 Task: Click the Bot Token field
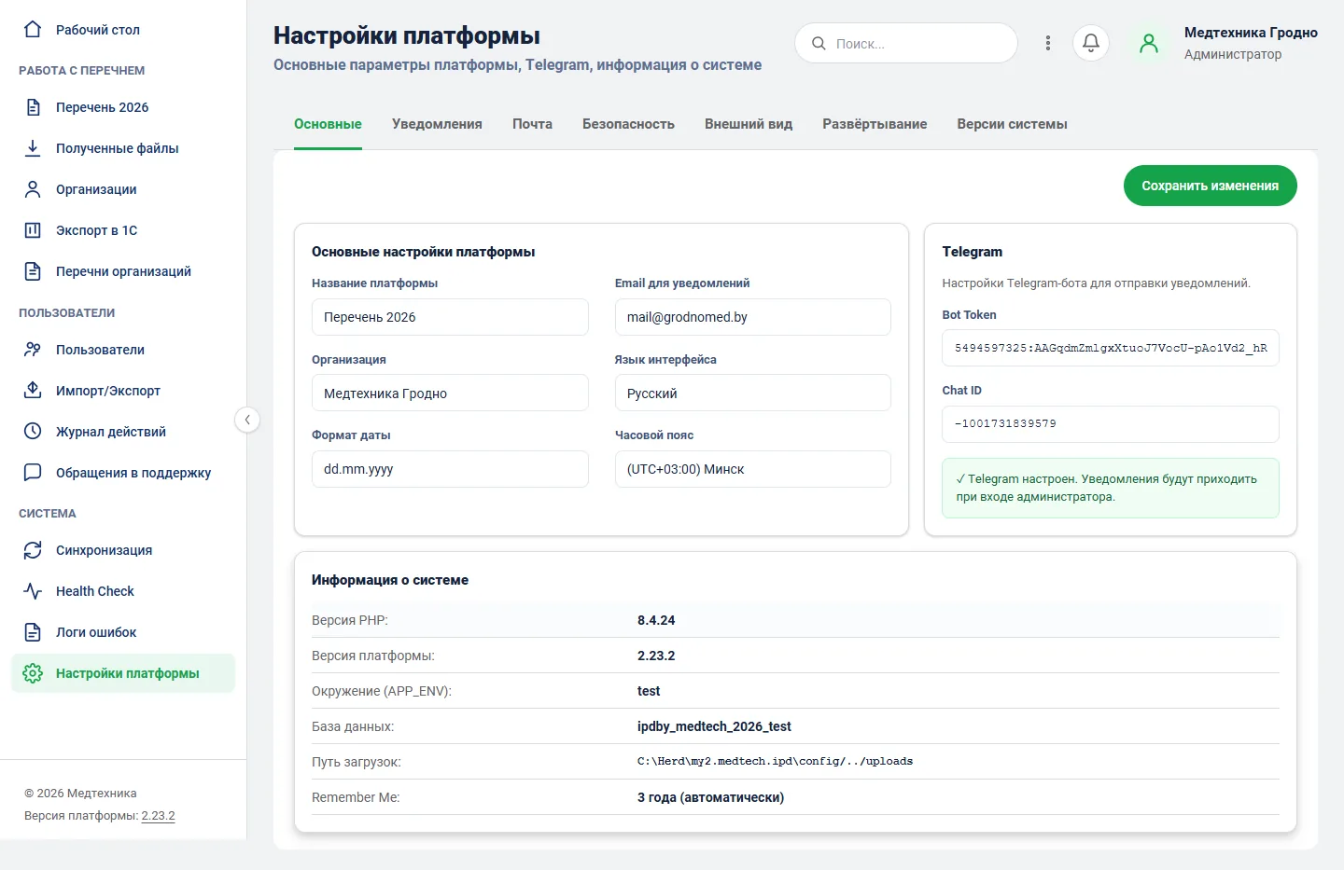pyautogui.click(x=1111, y=348)
